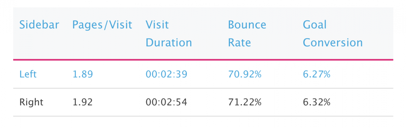Sort by the Pages/Visit column header
This screenshot has height=128, width=407.
[102, 25]
